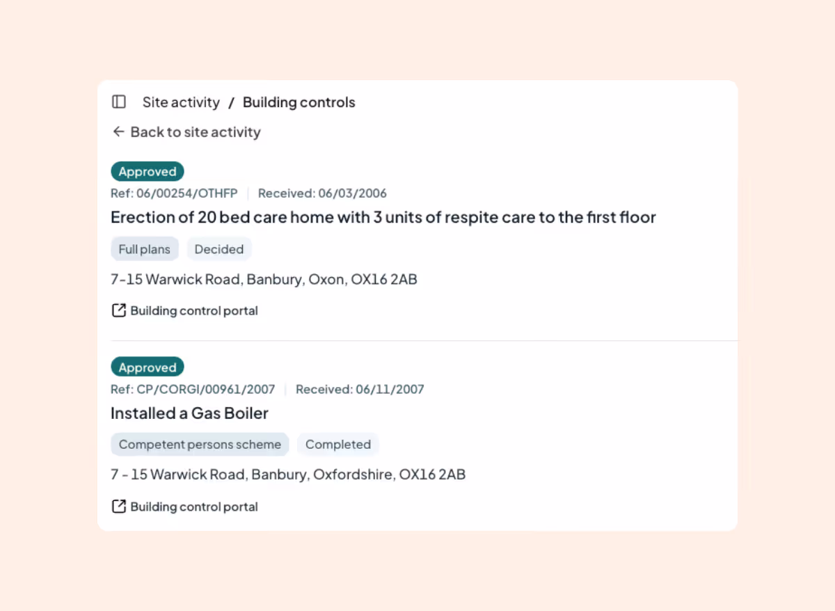Select Building controls in the breadcrumb
This screenshot has height=611, width=835.
click(x=299, y=102)
